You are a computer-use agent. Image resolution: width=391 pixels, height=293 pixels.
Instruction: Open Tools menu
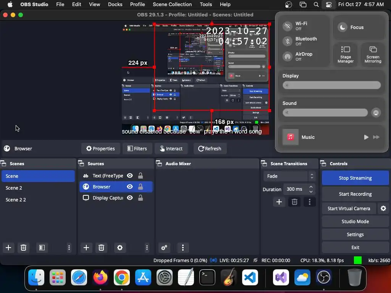tap(206, 5)
